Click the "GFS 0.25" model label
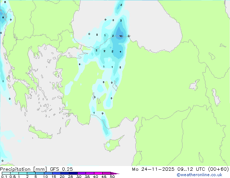 (x=61, y=169)
